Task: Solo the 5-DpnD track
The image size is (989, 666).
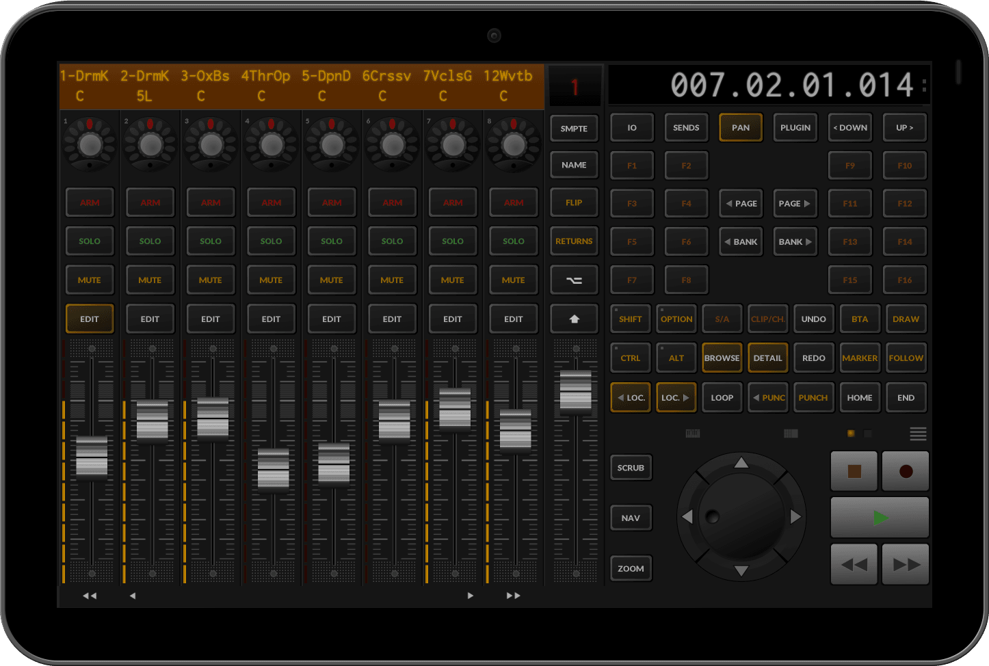Action: 332,241
